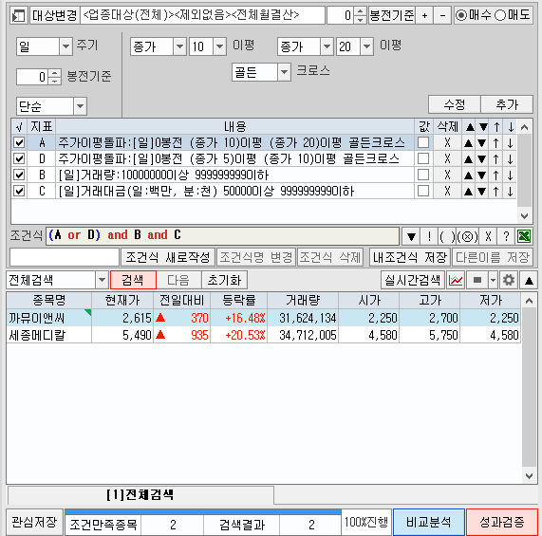This screenshot has width=542, height=536.
Task: Uncheck the condition A checkbox
Action: click(x=19, y=142)
